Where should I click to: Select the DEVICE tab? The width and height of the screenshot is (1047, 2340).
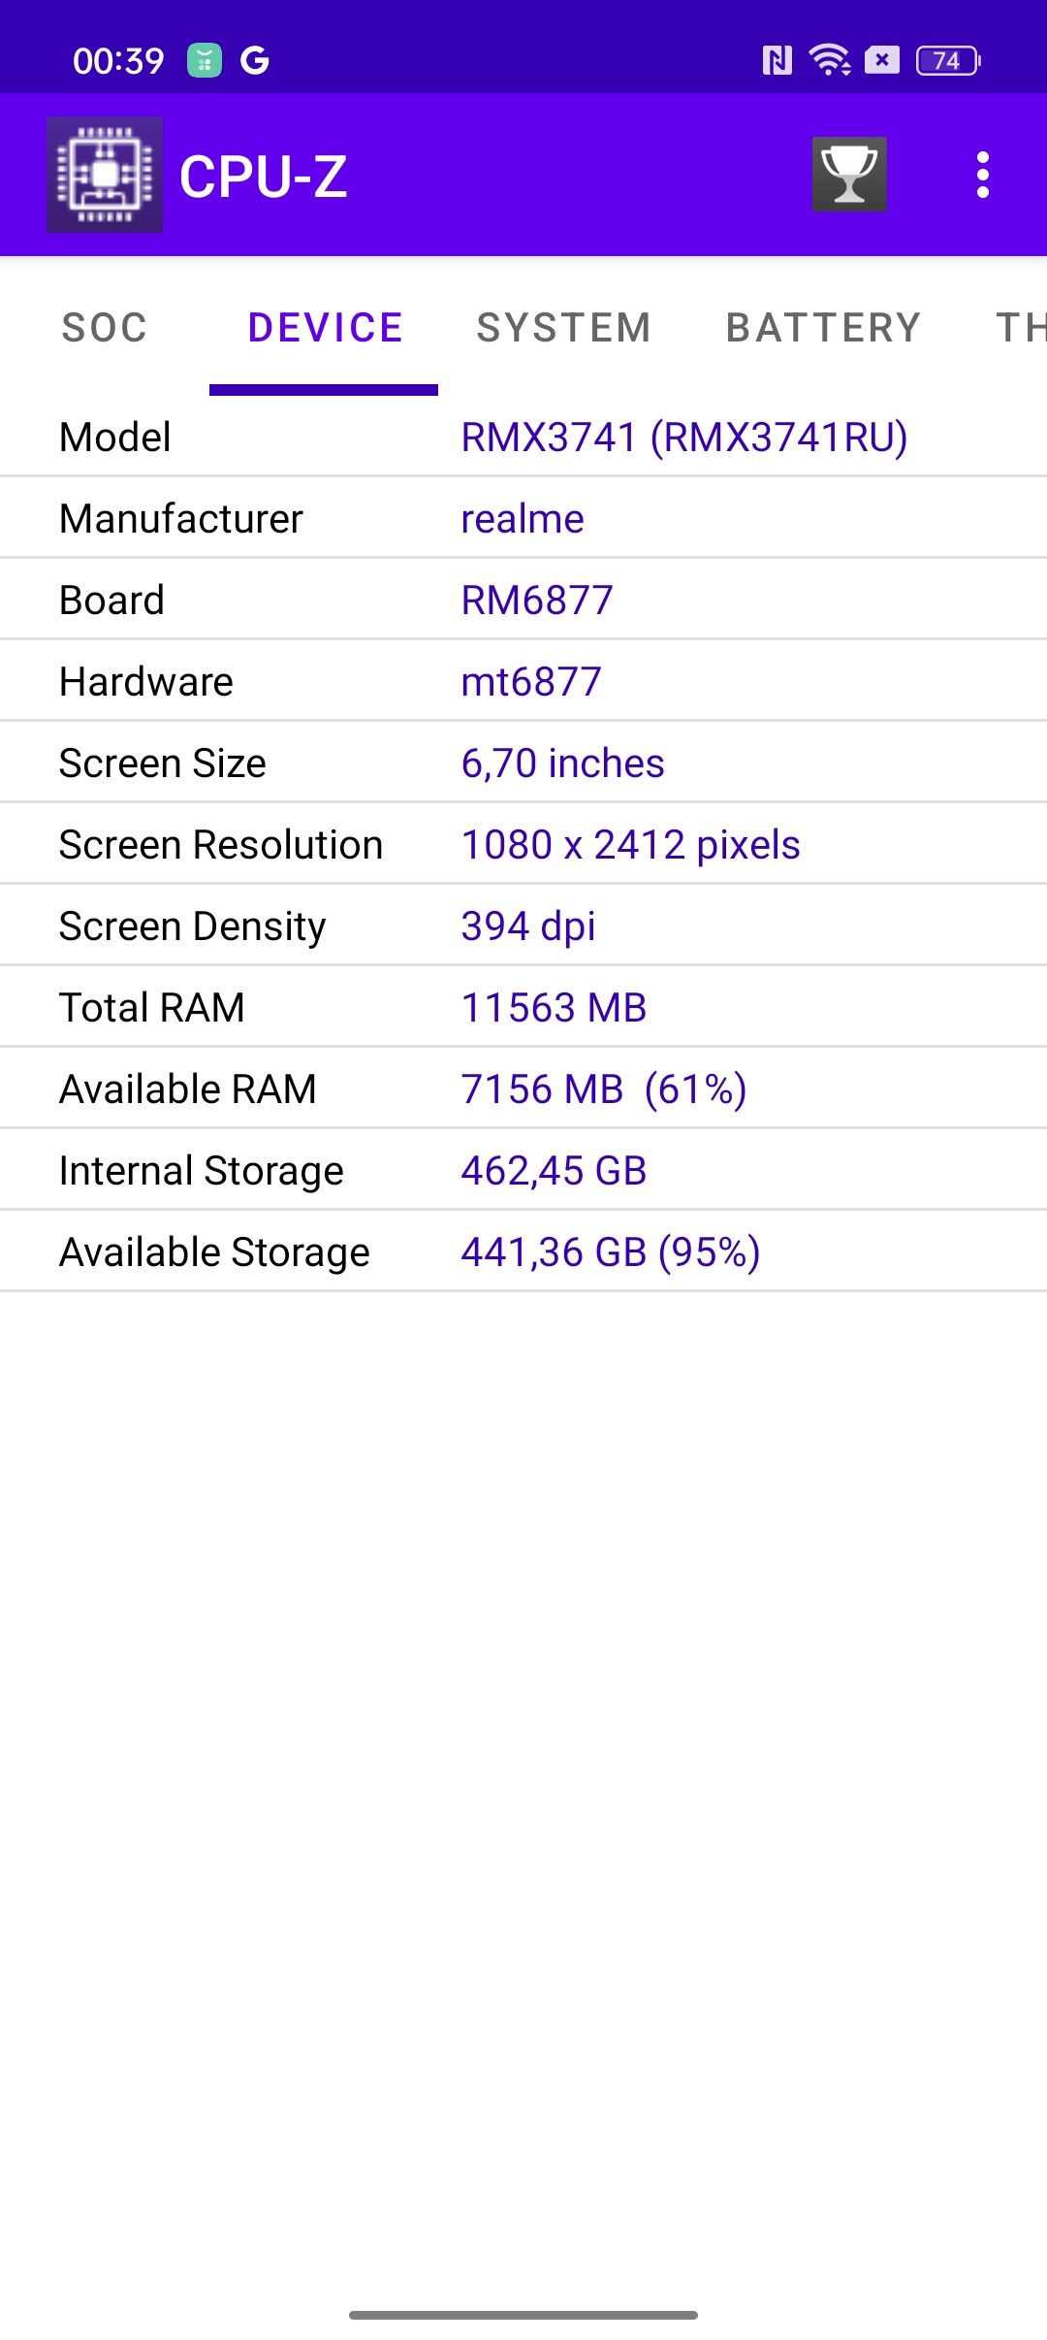(x=325, y=328)
